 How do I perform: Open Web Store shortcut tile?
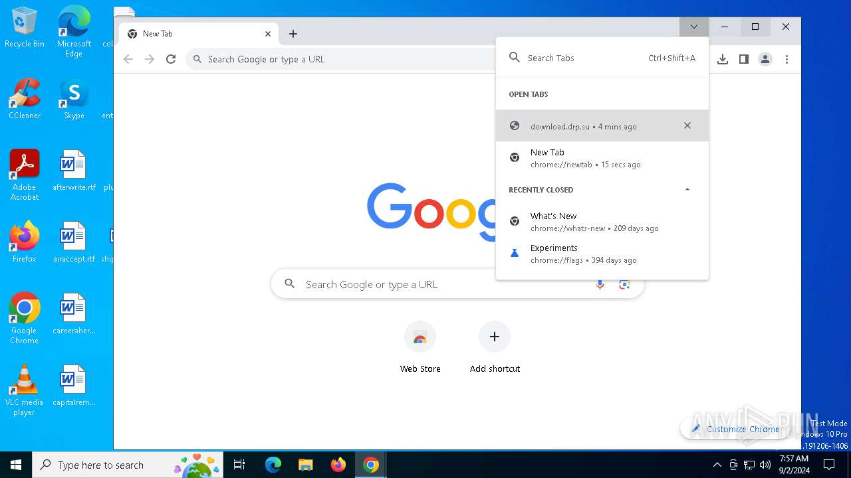click(420, 347)
